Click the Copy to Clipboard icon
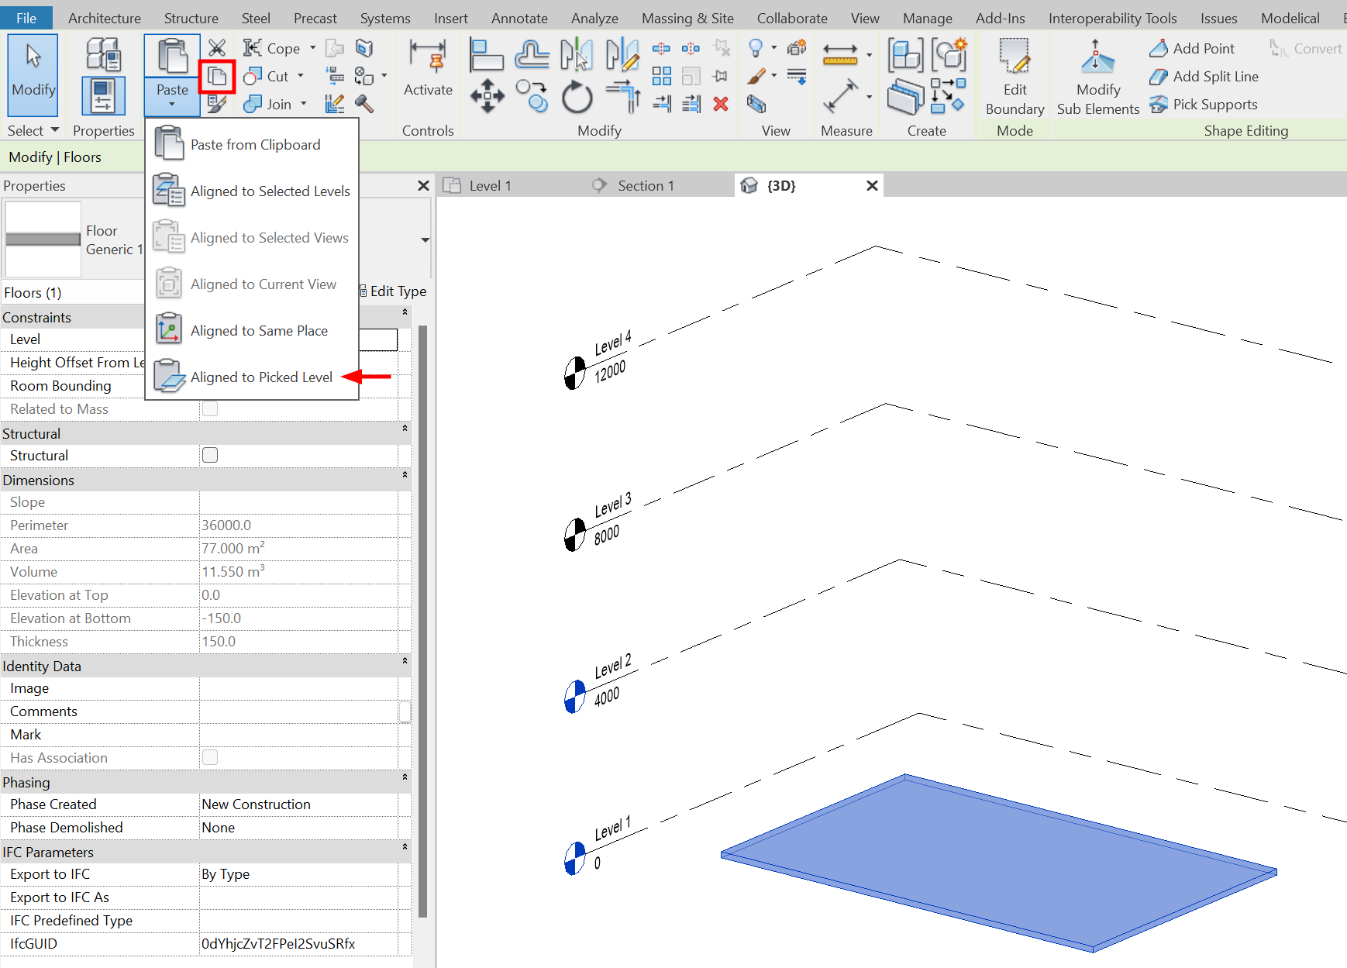The image size is (1347, 968). coord(217,76)
